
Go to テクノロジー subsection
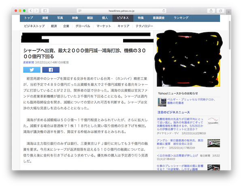pos(145,26)
